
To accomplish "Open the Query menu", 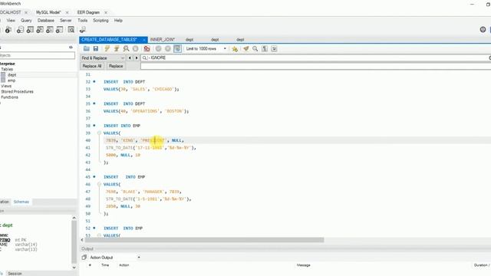I will pos(26,21).
